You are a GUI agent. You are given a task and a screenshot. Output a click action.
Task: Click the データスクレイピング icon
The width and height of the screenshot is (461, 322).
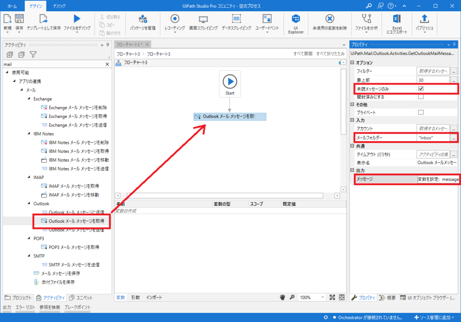(x=236, y=18)
